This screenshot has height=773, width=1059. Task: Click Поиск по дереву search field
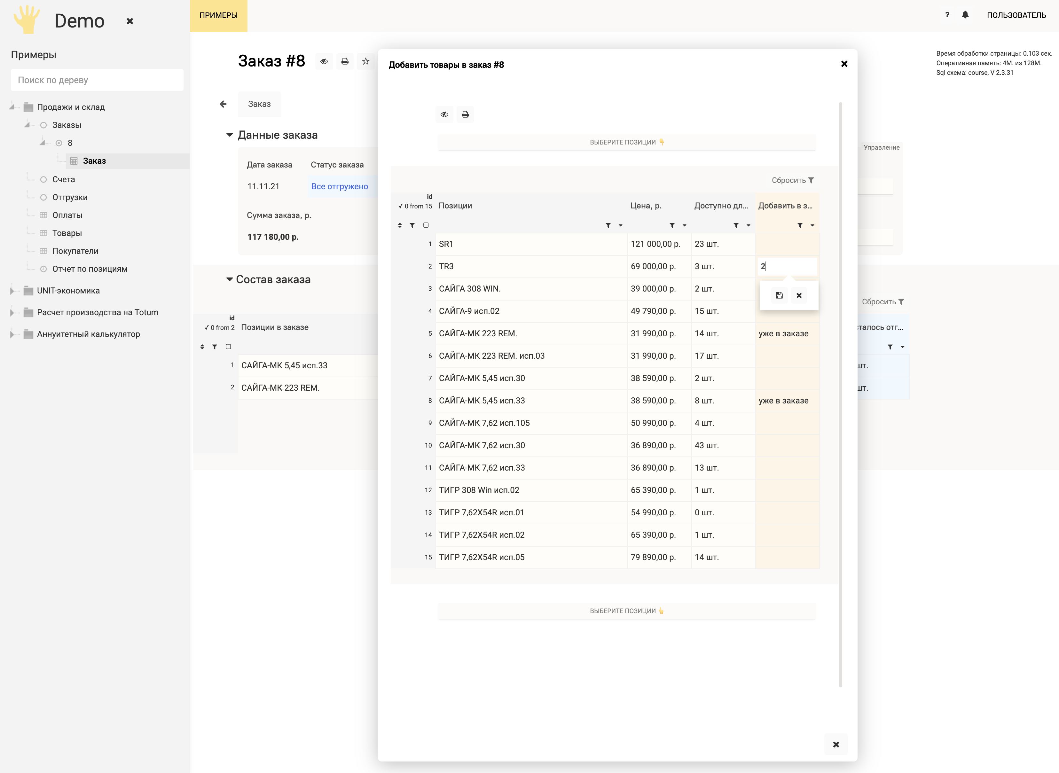(x=97, y=80)
